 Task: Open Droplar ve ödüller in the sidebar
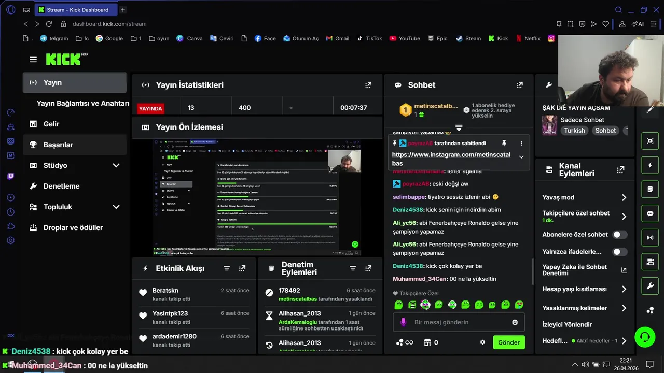coord(75,227)
